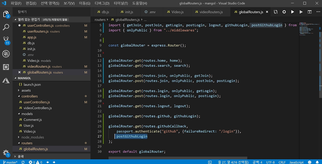The image size is (322, 164).
Task: Open notifications bell in status bar
Action: click(317, 162)
